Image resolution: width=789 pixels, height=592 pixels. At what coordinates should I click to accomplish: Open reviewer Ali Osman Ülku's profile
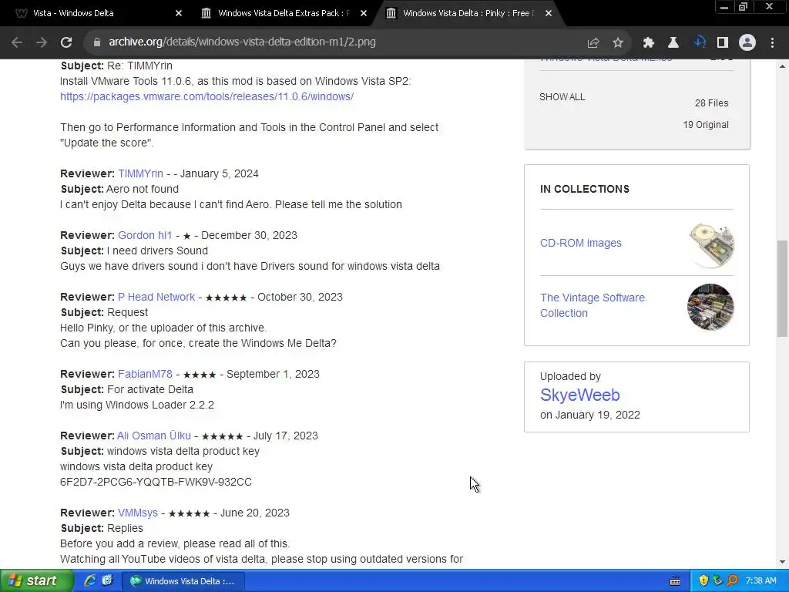click(x=154, y=436)
